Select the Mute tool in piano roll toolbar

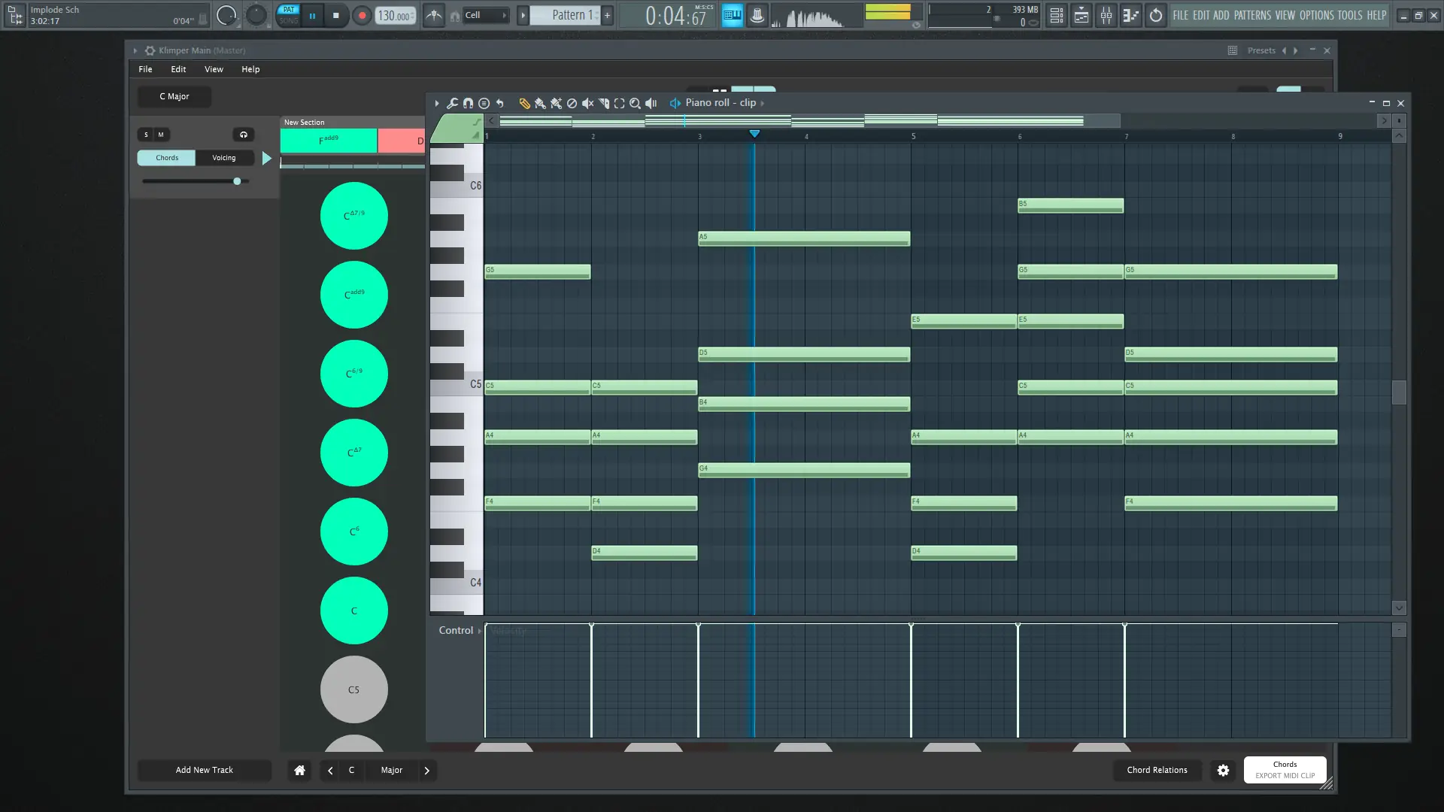(x=587, y=103)
